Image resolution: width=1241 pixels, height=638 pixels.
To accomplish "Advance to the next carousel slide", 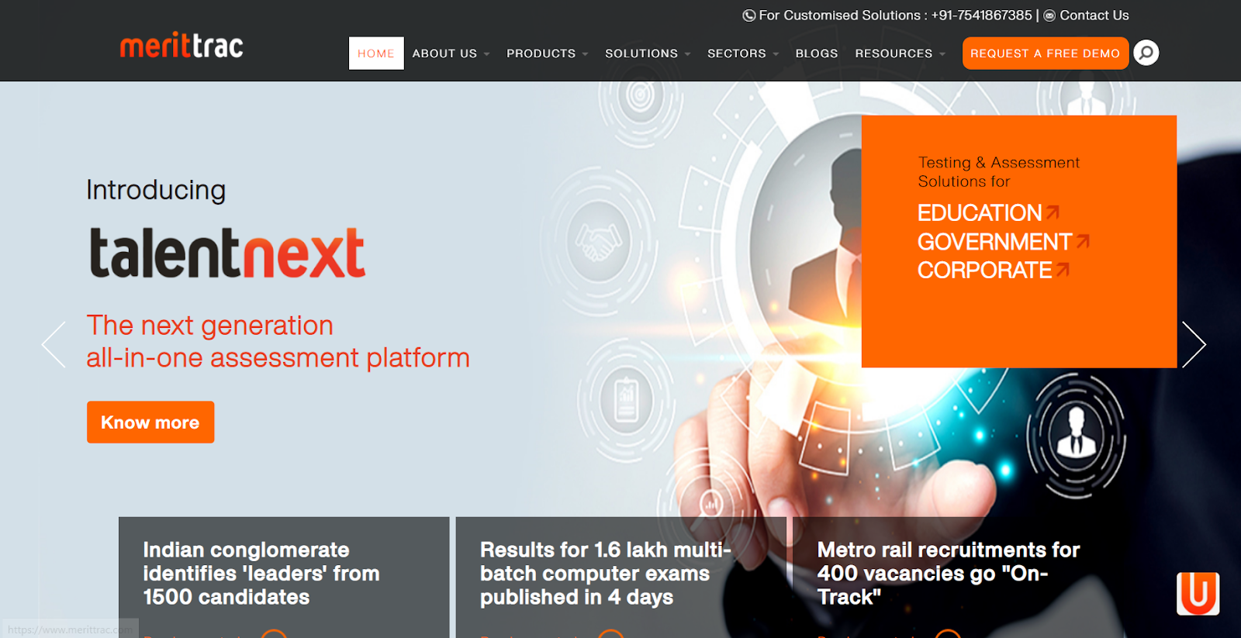I will click(x=1193, y=344).
